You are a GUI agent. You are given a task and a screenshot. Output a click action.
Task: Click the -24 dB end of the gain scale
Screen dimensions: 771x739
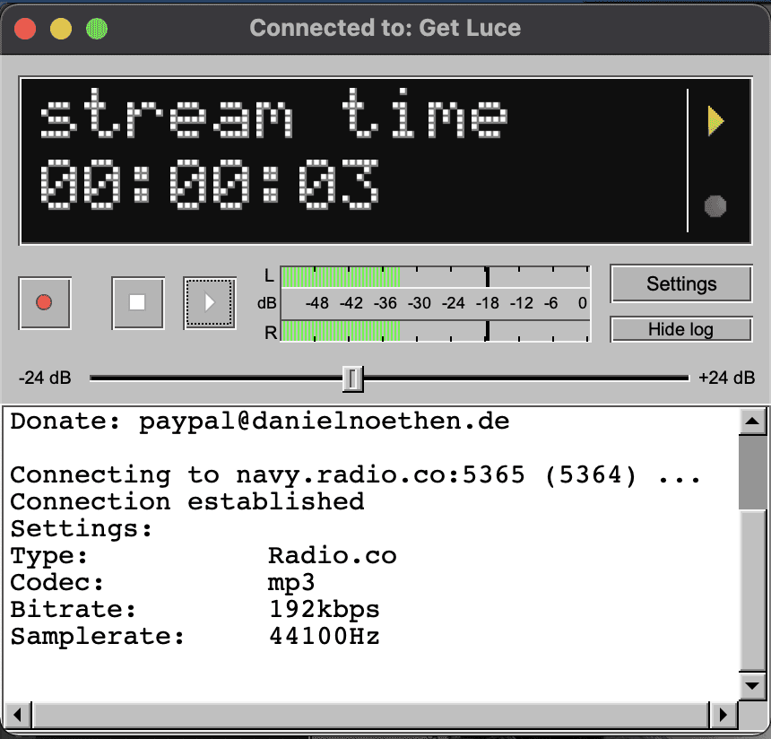coord(42,378)
